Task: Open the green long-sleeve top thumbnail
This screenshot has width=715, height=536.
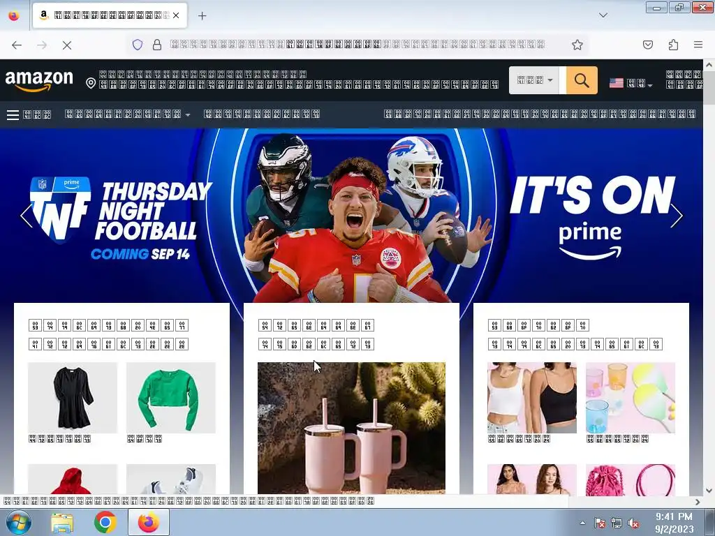Action: [171, 397]
